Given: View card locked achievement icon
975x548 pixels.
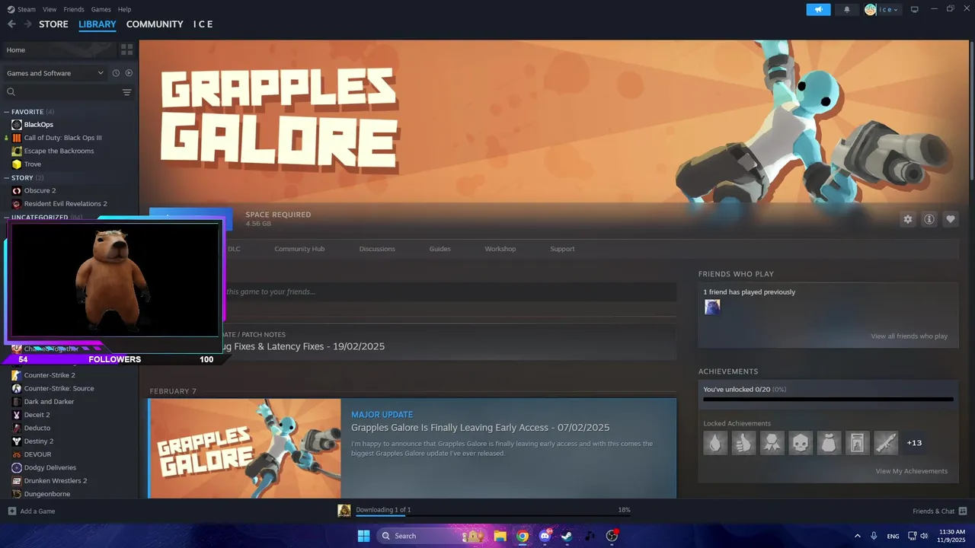Looking at the screenshot, I should [x=858, y=442].
